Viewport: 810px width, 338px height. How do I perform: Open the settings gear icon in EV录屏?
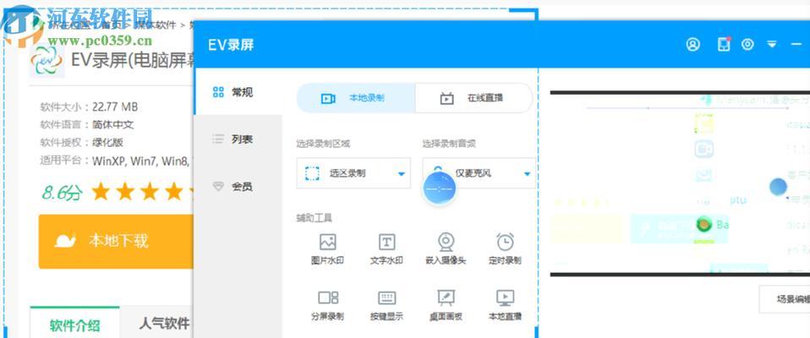point(747,45)
